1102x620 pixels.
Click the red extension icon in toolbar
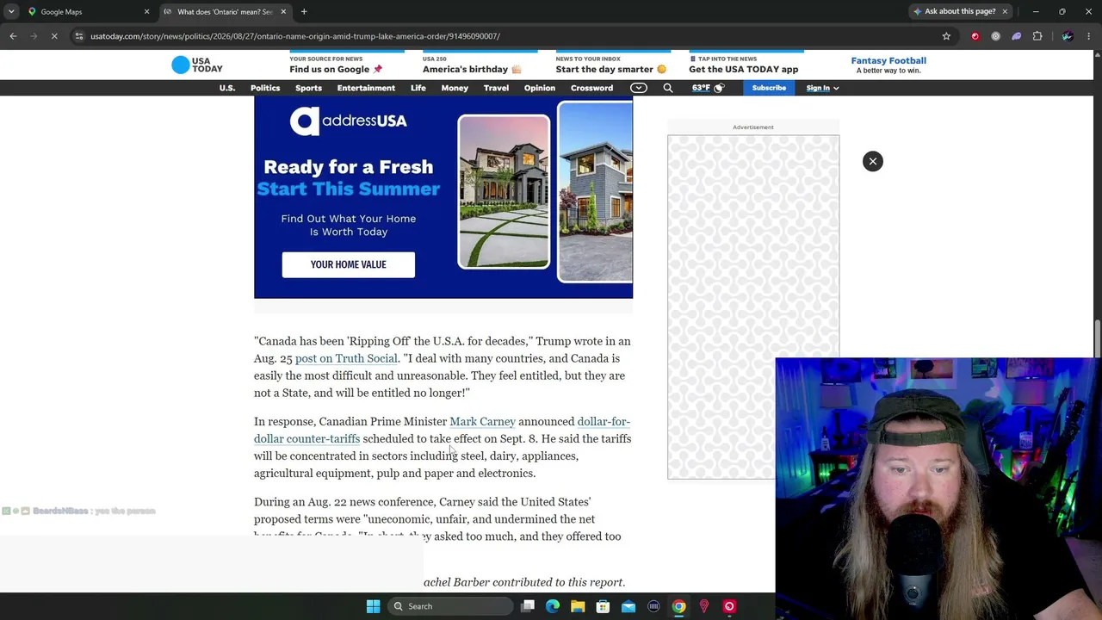click(975, 36)
